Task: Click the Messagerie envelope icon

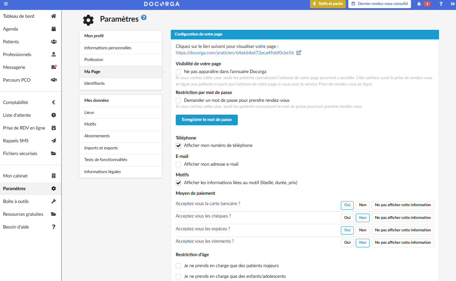Action: [54, 67]
